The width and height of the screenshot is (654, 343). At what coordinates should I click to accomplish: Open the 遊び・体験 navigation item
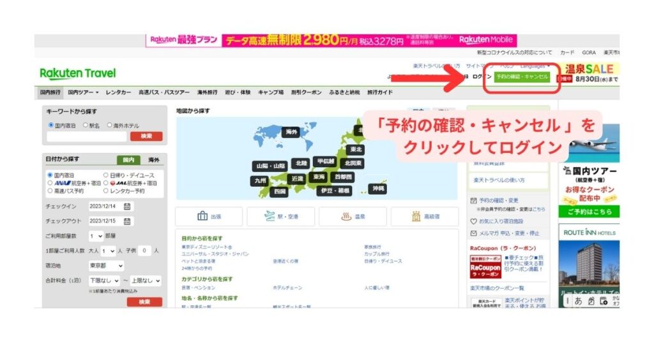click(238, 92)
